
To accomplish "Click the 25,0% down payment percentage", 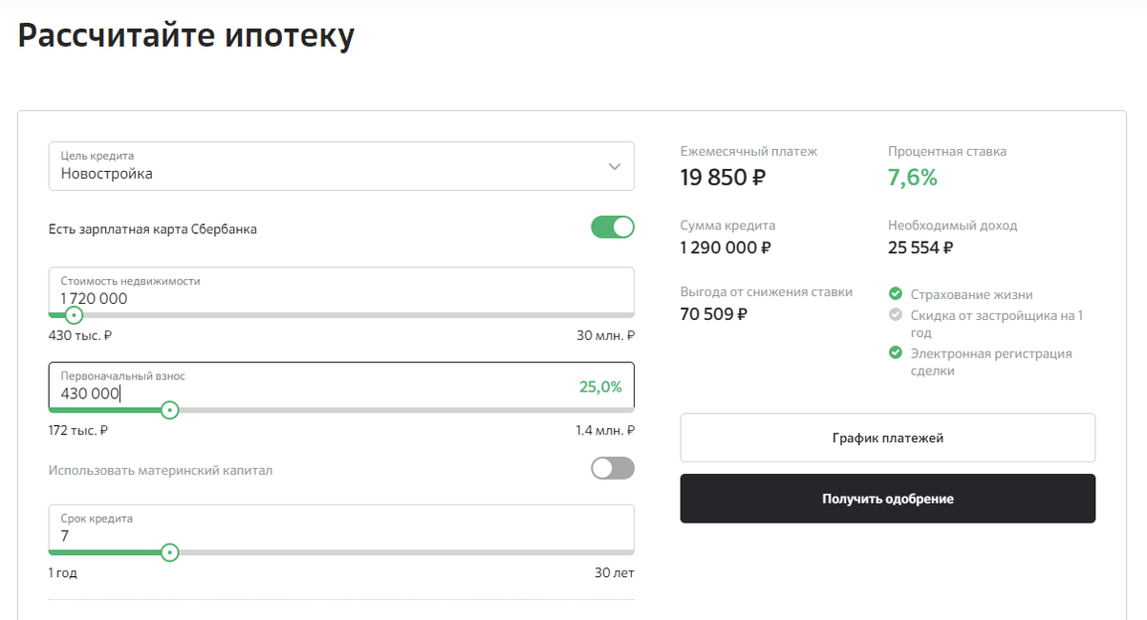I will click(x=600, y=387).
